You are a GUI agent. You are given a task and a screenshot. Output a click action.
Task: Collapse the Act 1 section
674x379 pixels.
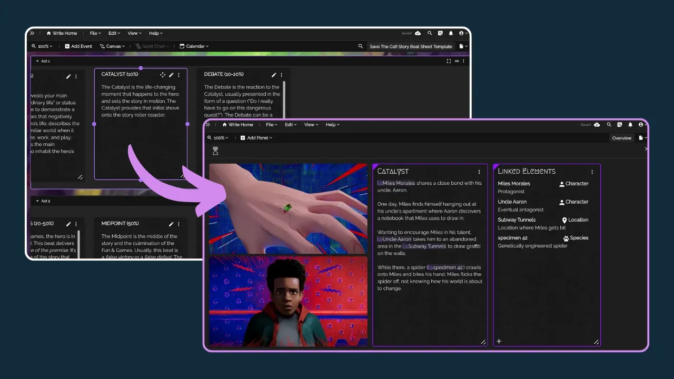pos(37,61)
